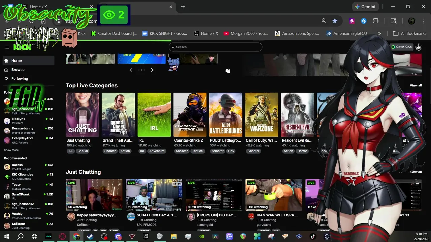Viewport: 431px width, 242px height.
Task: Open the Kick sidebar hamburger menu
Action: coord(7,47)
